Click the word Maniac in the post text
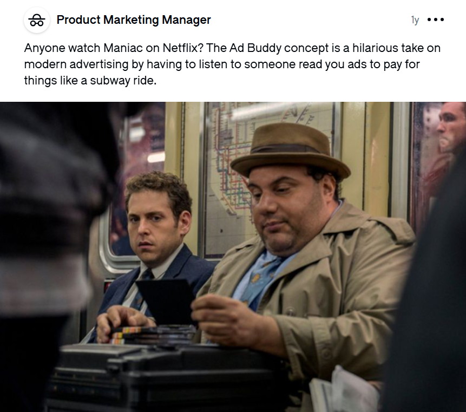The height and width of the screenshot is (412, 466). click(123, 48)
